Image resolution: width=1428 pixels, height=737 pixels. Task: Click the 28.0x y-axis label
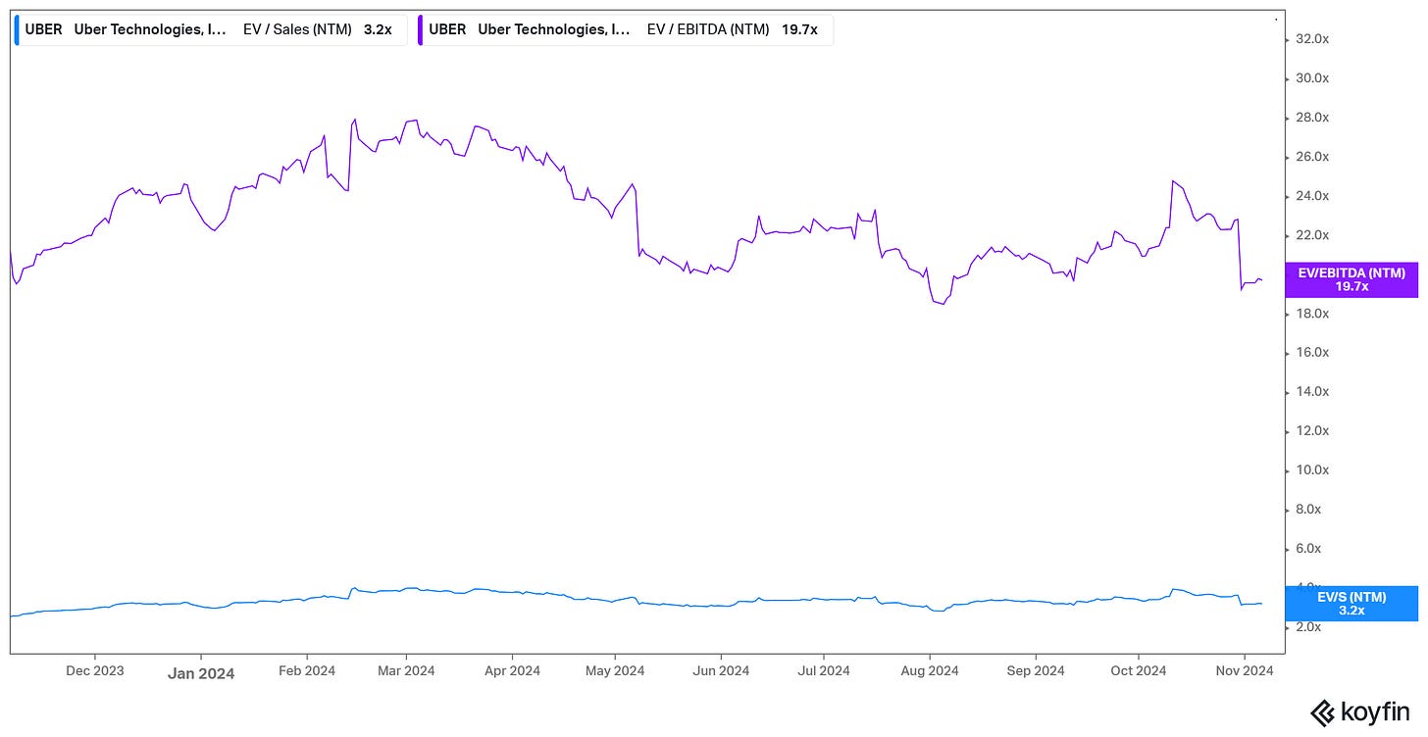(1312, 118)
